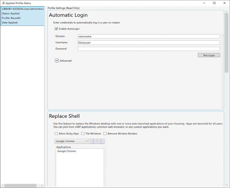
Task: Expand the Advanced section chevron
Action: pos(57,60)
